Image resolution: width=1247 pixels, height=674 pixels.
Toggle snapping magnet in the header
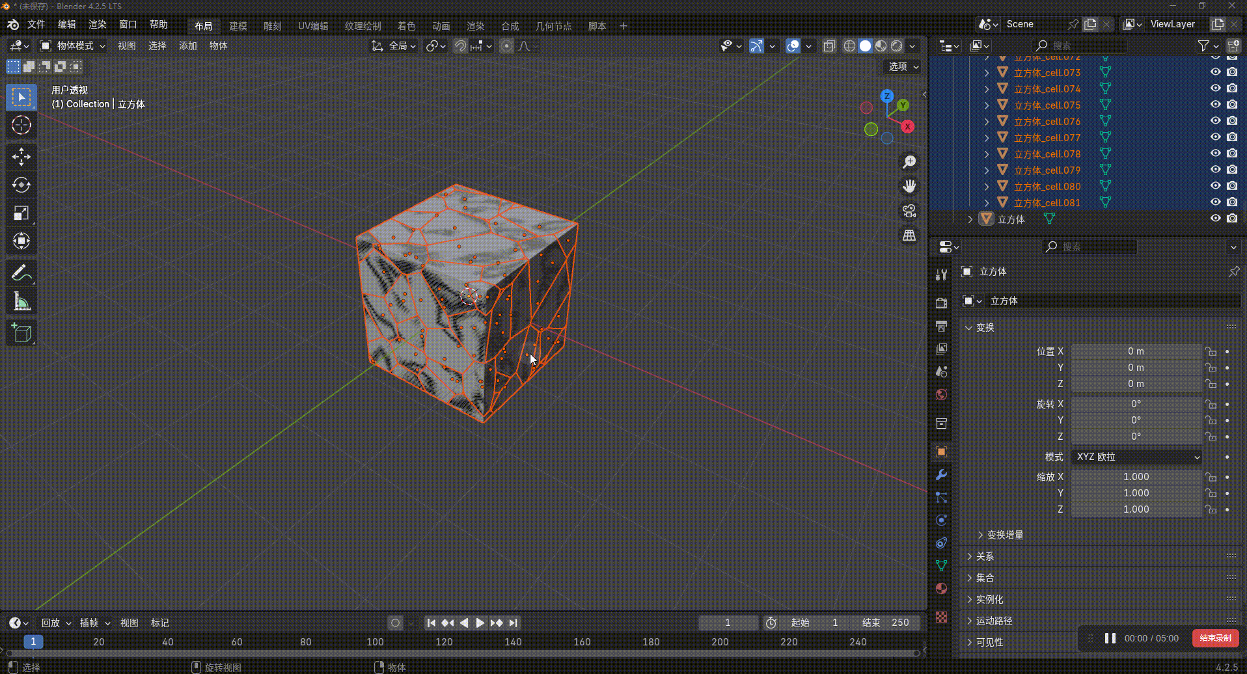(460, 46)
